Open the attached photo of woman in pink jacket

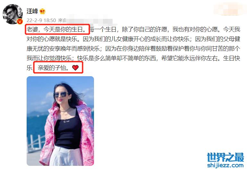60,121
